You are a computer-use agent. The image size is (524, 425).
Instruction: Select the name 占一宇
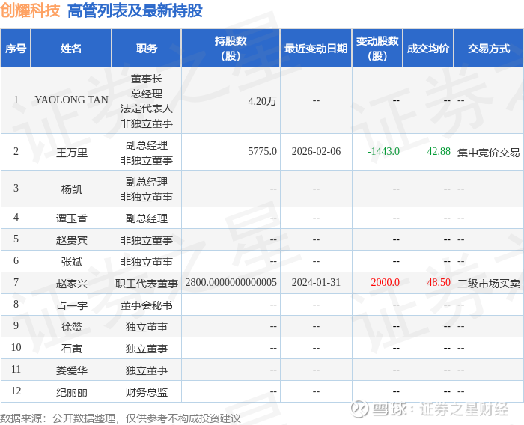click(x=72, y=305)
